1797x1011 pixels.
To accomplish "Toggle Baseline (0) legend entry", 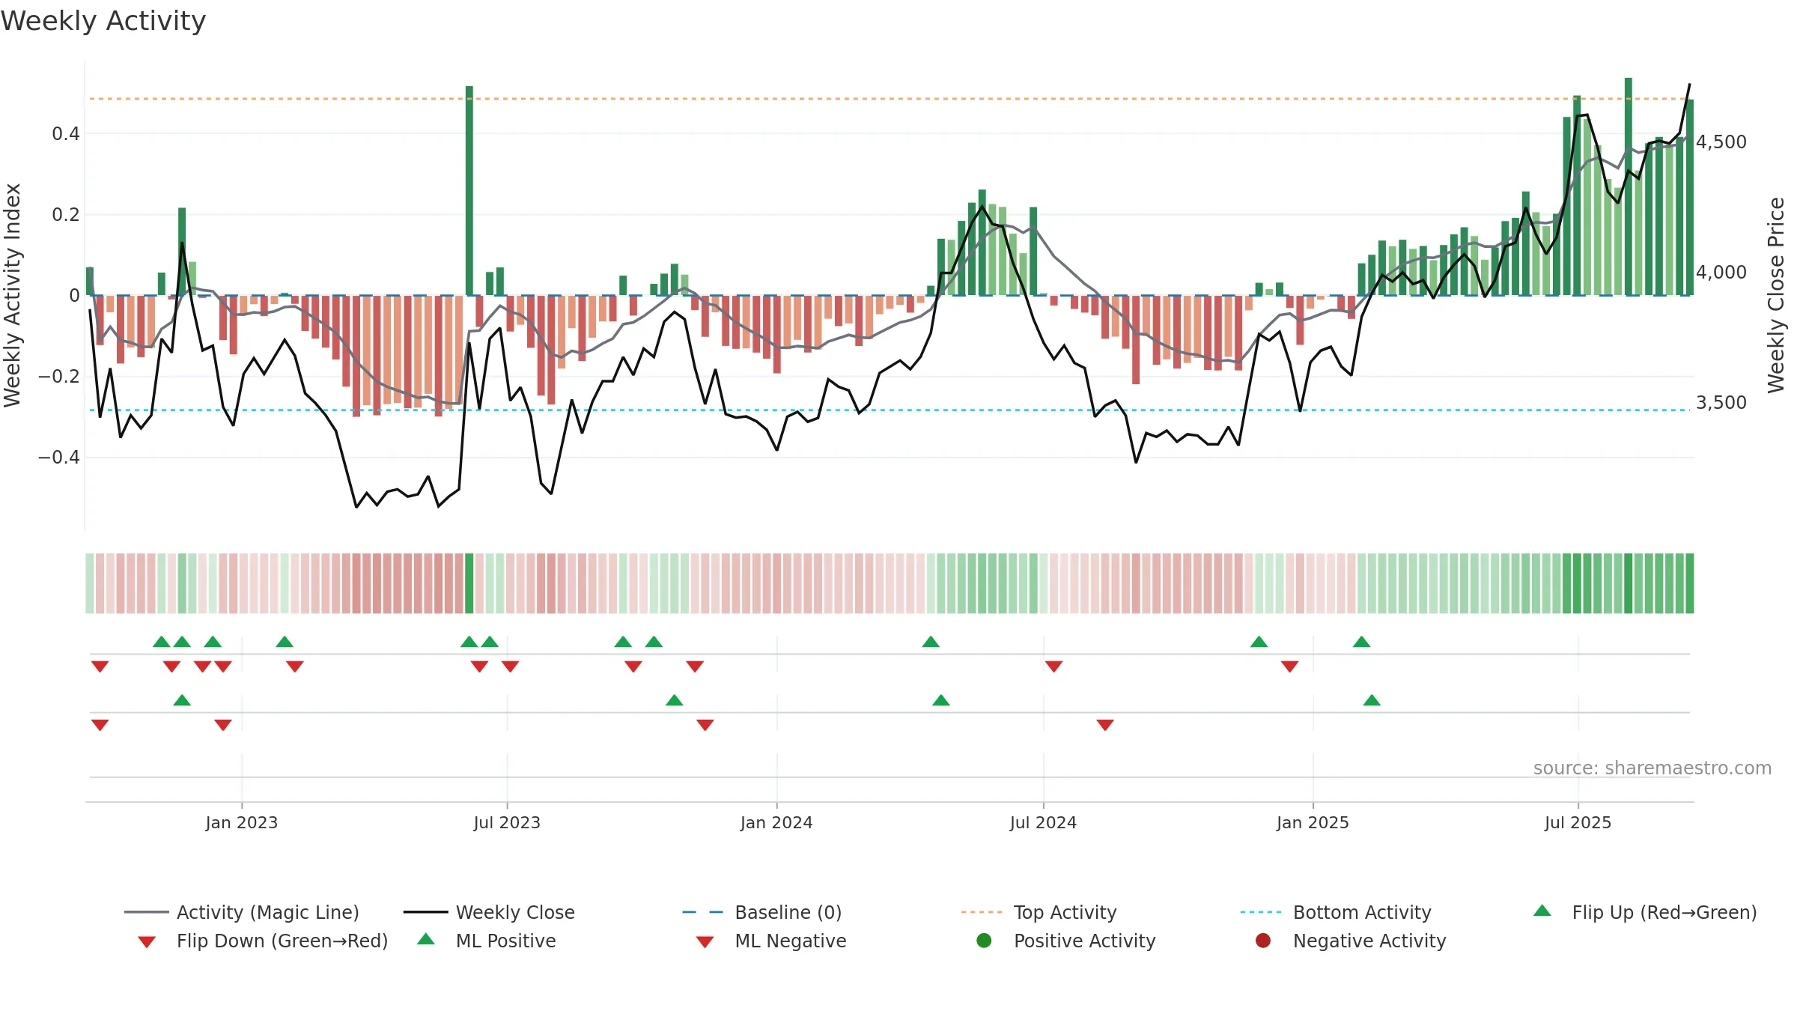I will 762,912.
